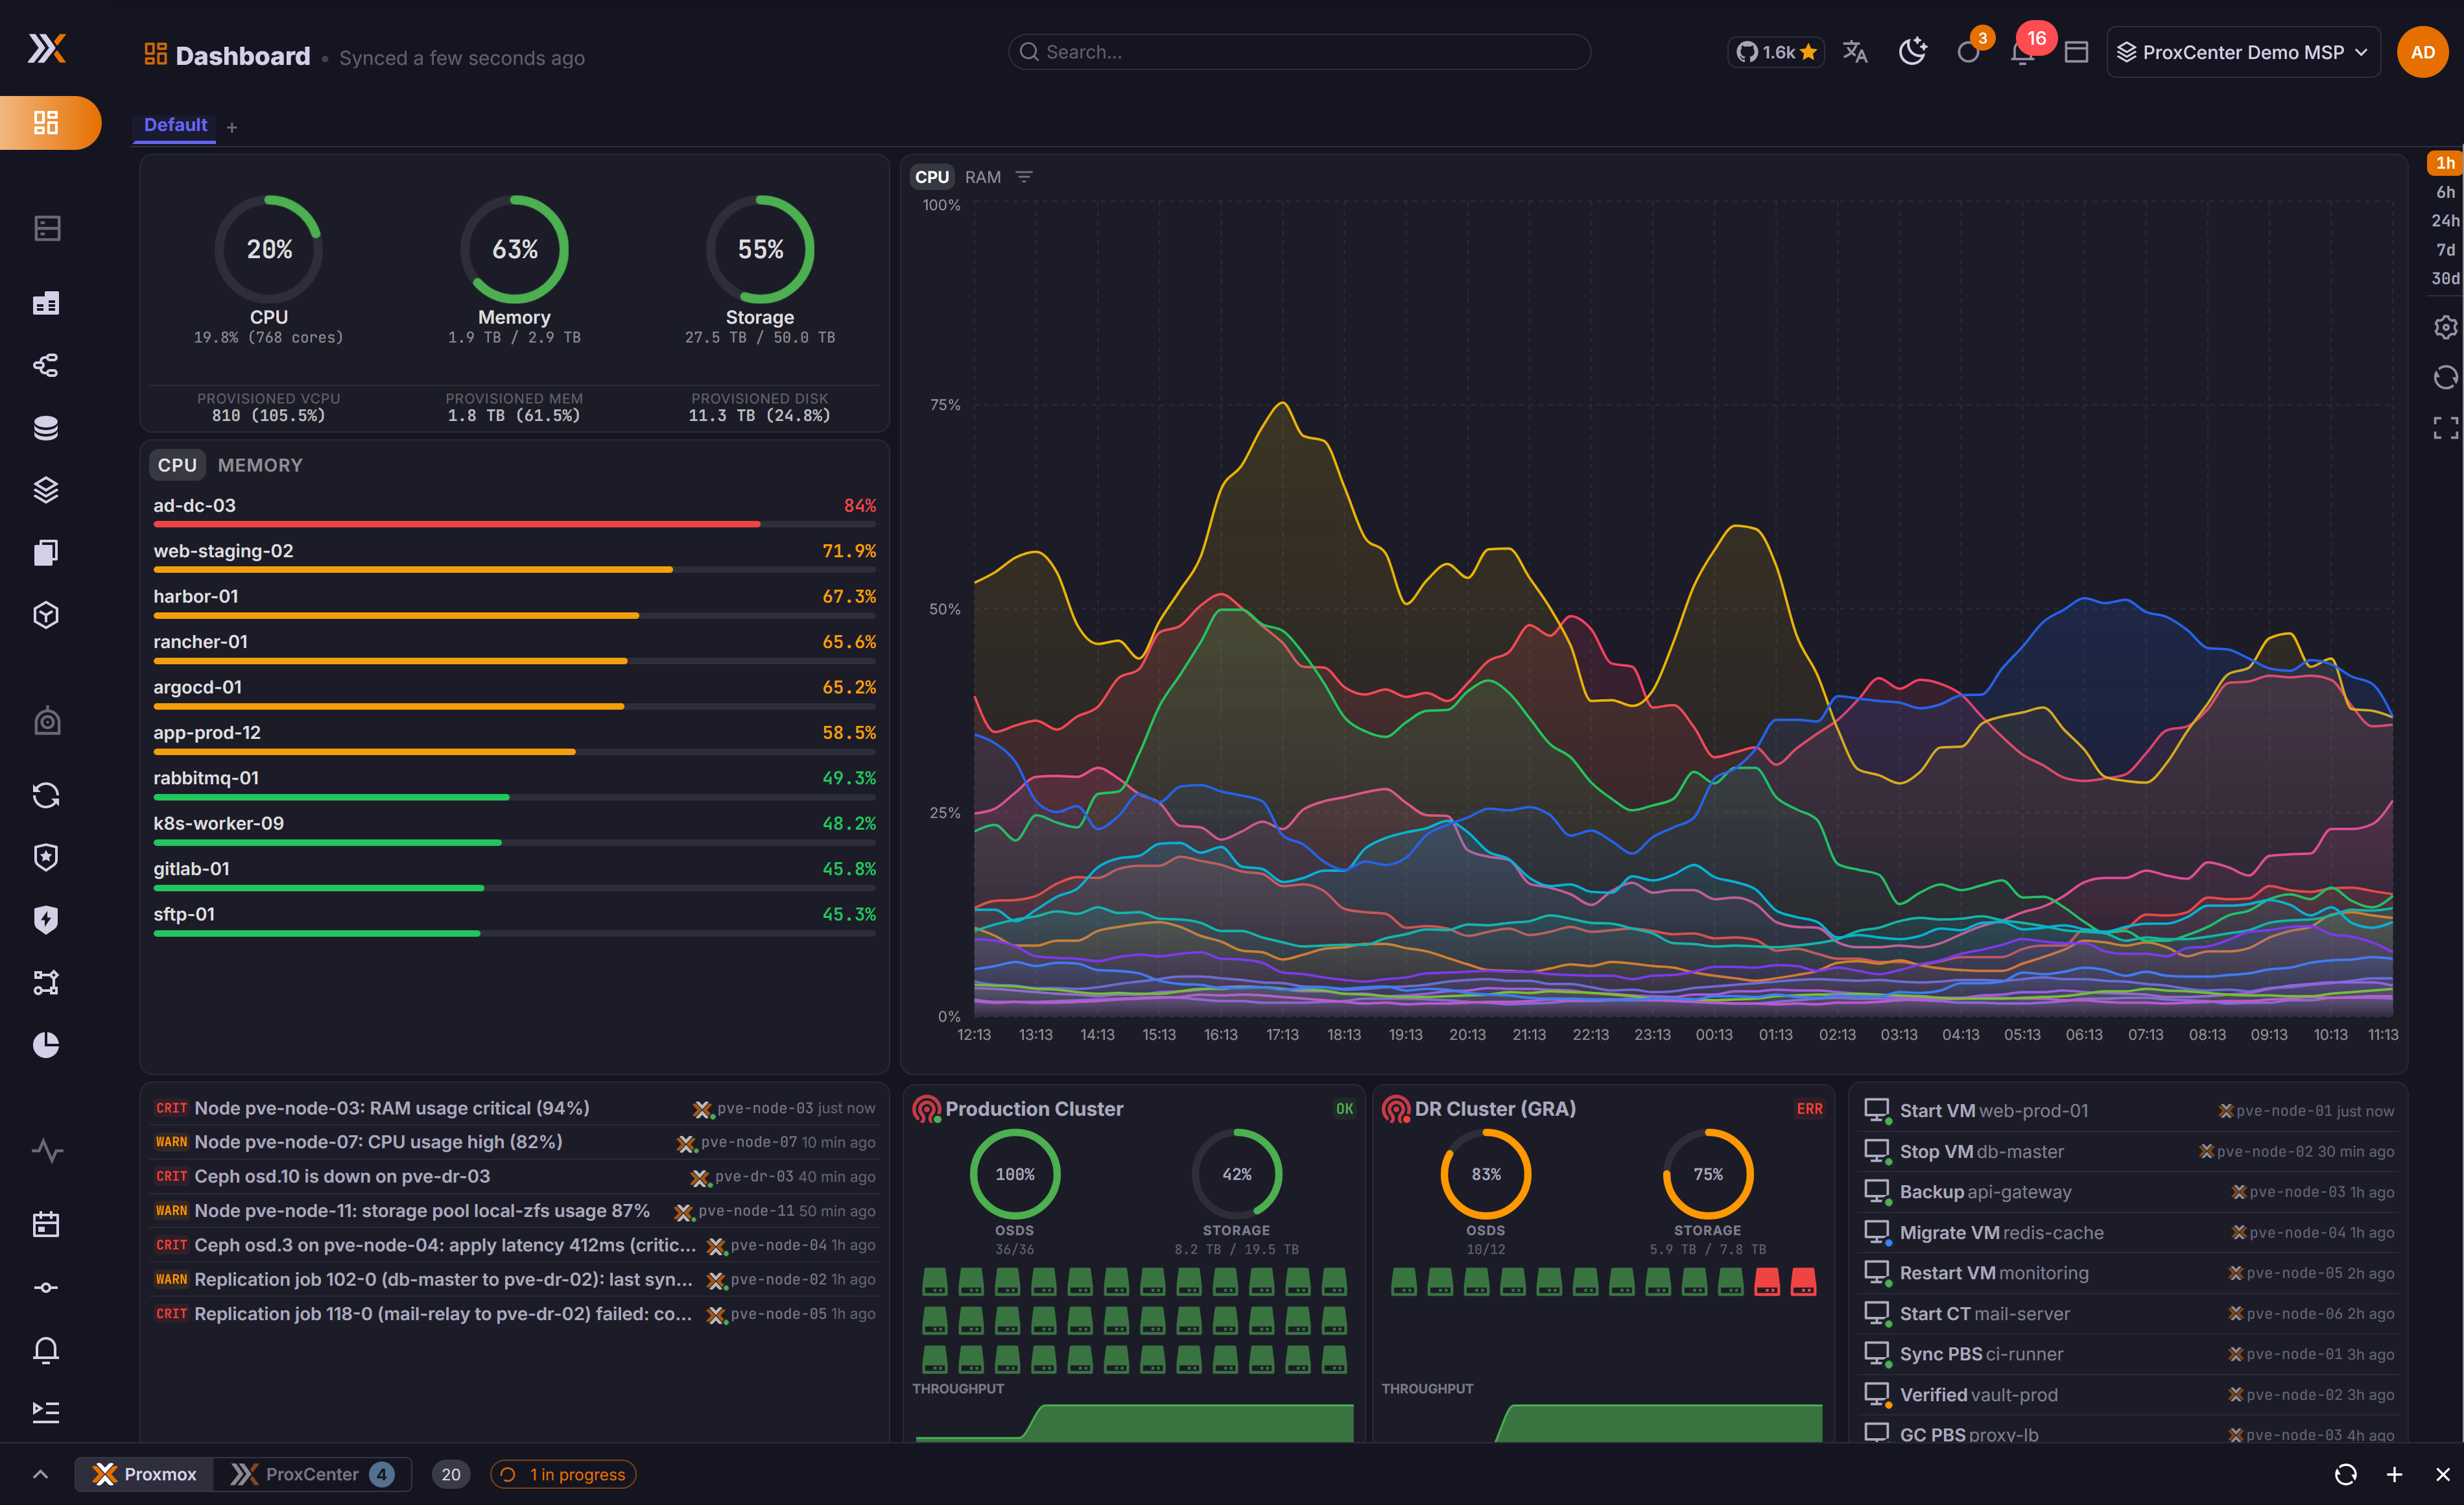Select the CPU tab in top consumers list

(177, 465)
